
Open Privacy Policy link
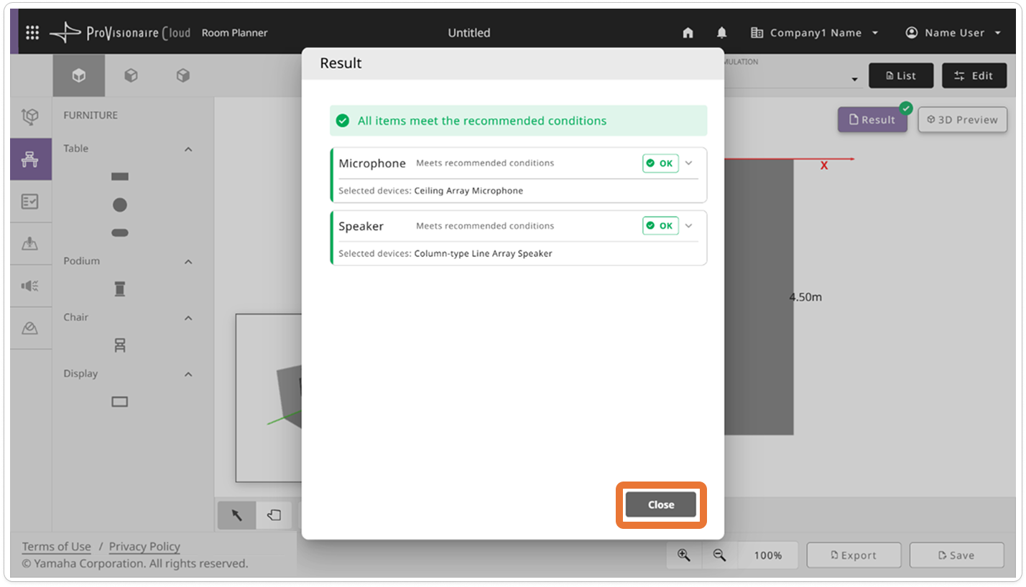[144, 547]
